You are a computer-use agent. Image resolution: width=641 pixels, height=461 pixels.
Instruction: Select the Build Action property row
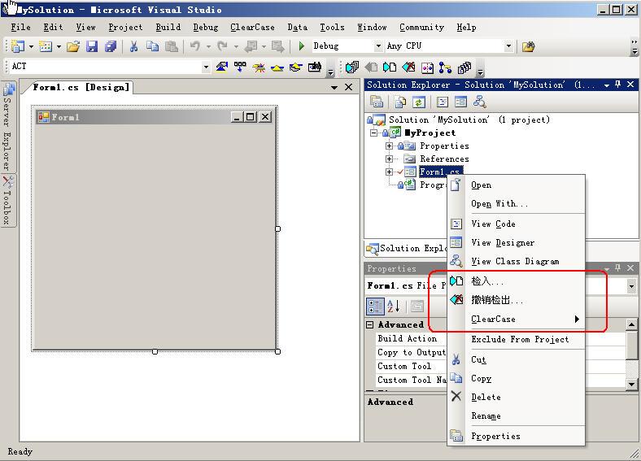412,338
